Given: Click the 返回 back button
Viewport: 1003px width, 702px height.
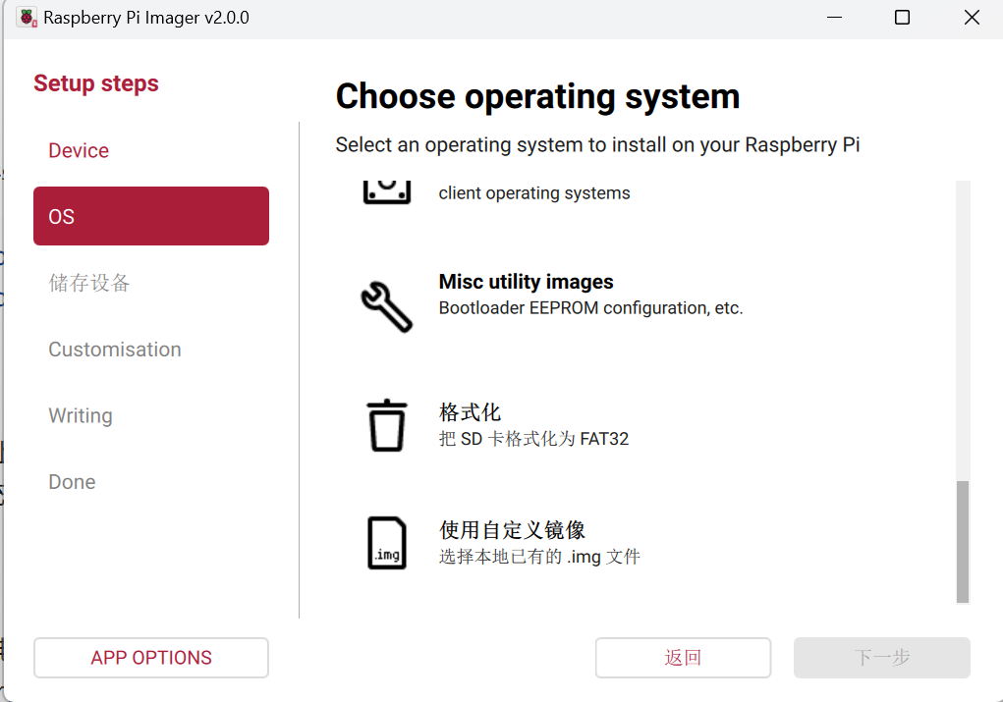Looking at the screenshot, I should point(683,657).
